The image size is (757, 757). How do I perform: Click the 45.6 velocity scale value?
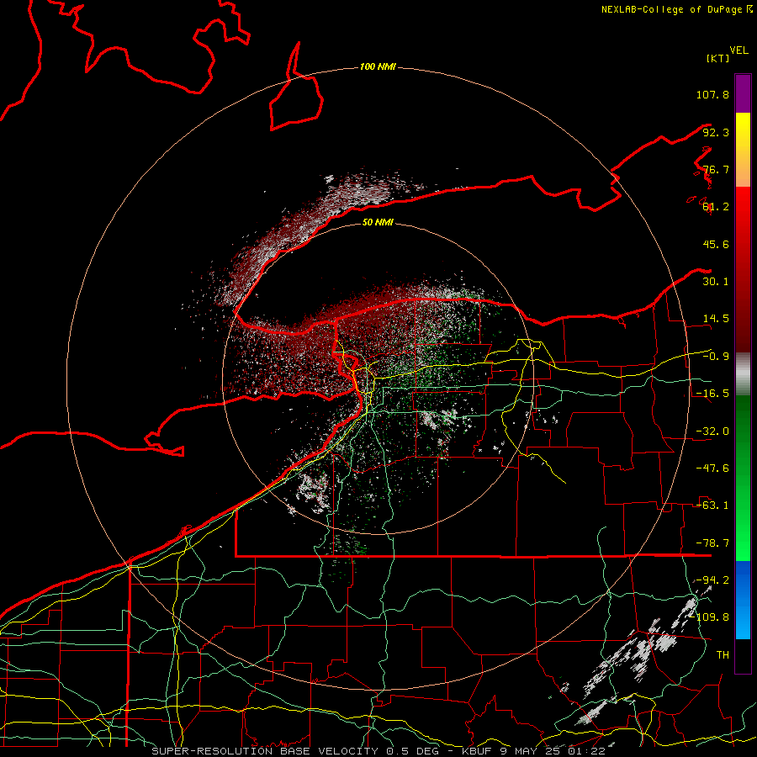point(716,244)
